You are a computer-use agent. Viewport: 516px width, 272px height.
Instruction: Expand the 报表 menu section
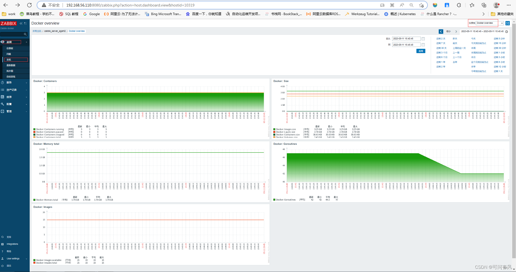pos(26,97)
